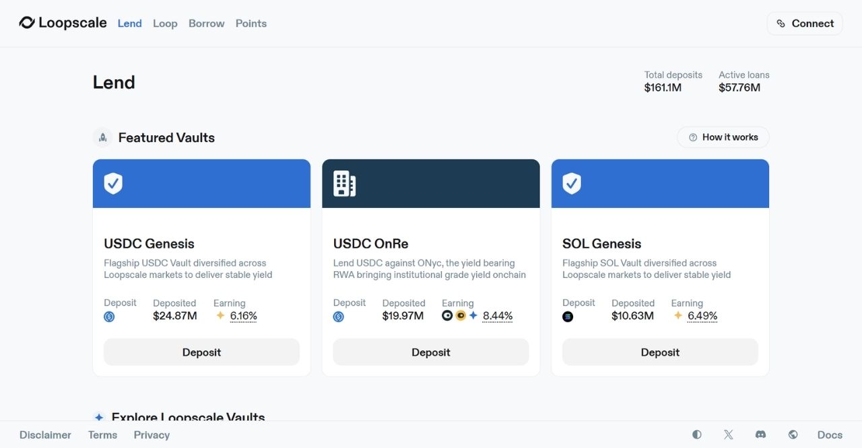The width and height of the screenshot is (862, 448).
Task: Open the Points tab
Action: [251, 24]
